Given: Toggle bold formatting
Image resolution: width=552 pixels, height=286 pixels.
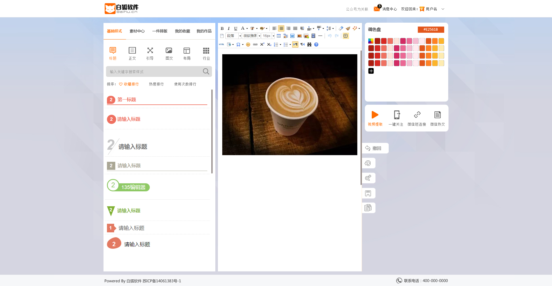Looking at the screenshot, I should click(x=222, y=28).
